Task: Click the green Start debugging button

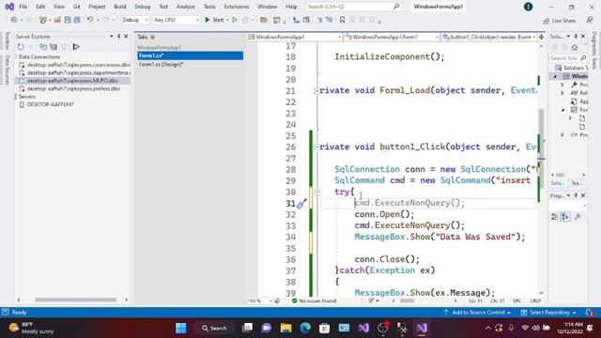Action: point(214,20)
